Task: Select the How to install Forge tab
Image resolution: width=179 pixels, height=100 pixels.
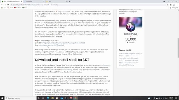Action: (x=12, y=2)
